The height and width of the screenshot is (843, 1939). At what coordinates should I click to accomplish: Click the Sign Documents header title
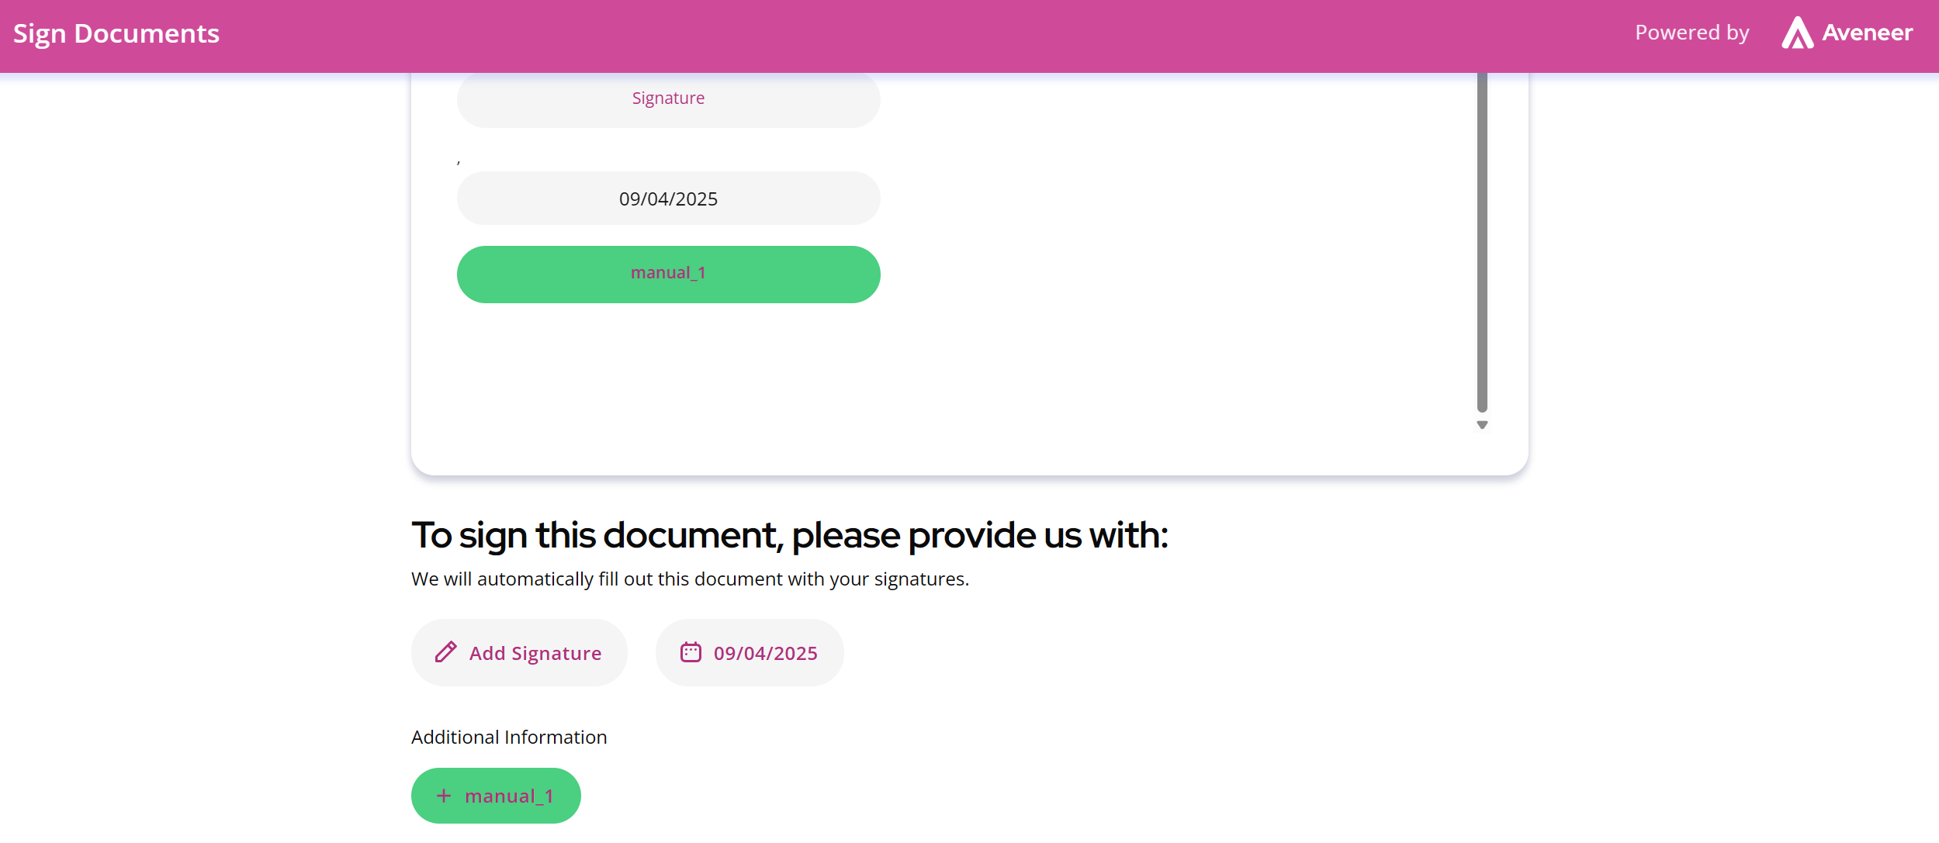tap(116, 33)
